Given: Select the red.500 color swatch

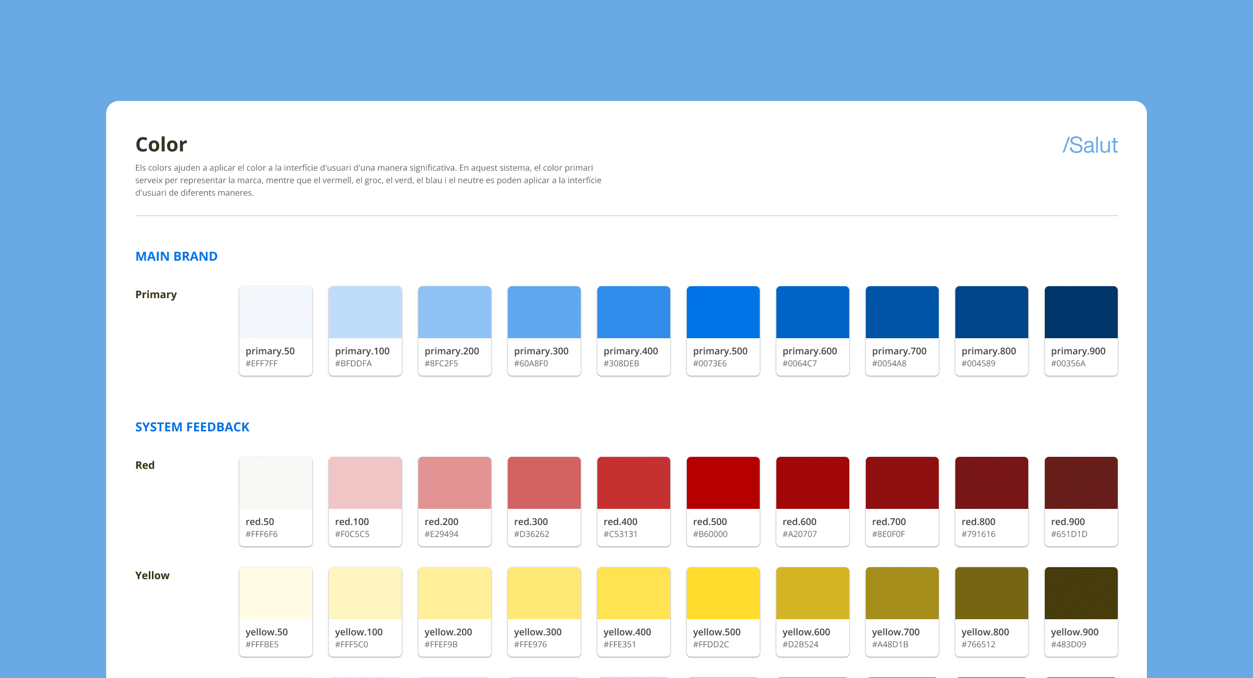Looking at the screenshot, I should (x=723, y=483).
